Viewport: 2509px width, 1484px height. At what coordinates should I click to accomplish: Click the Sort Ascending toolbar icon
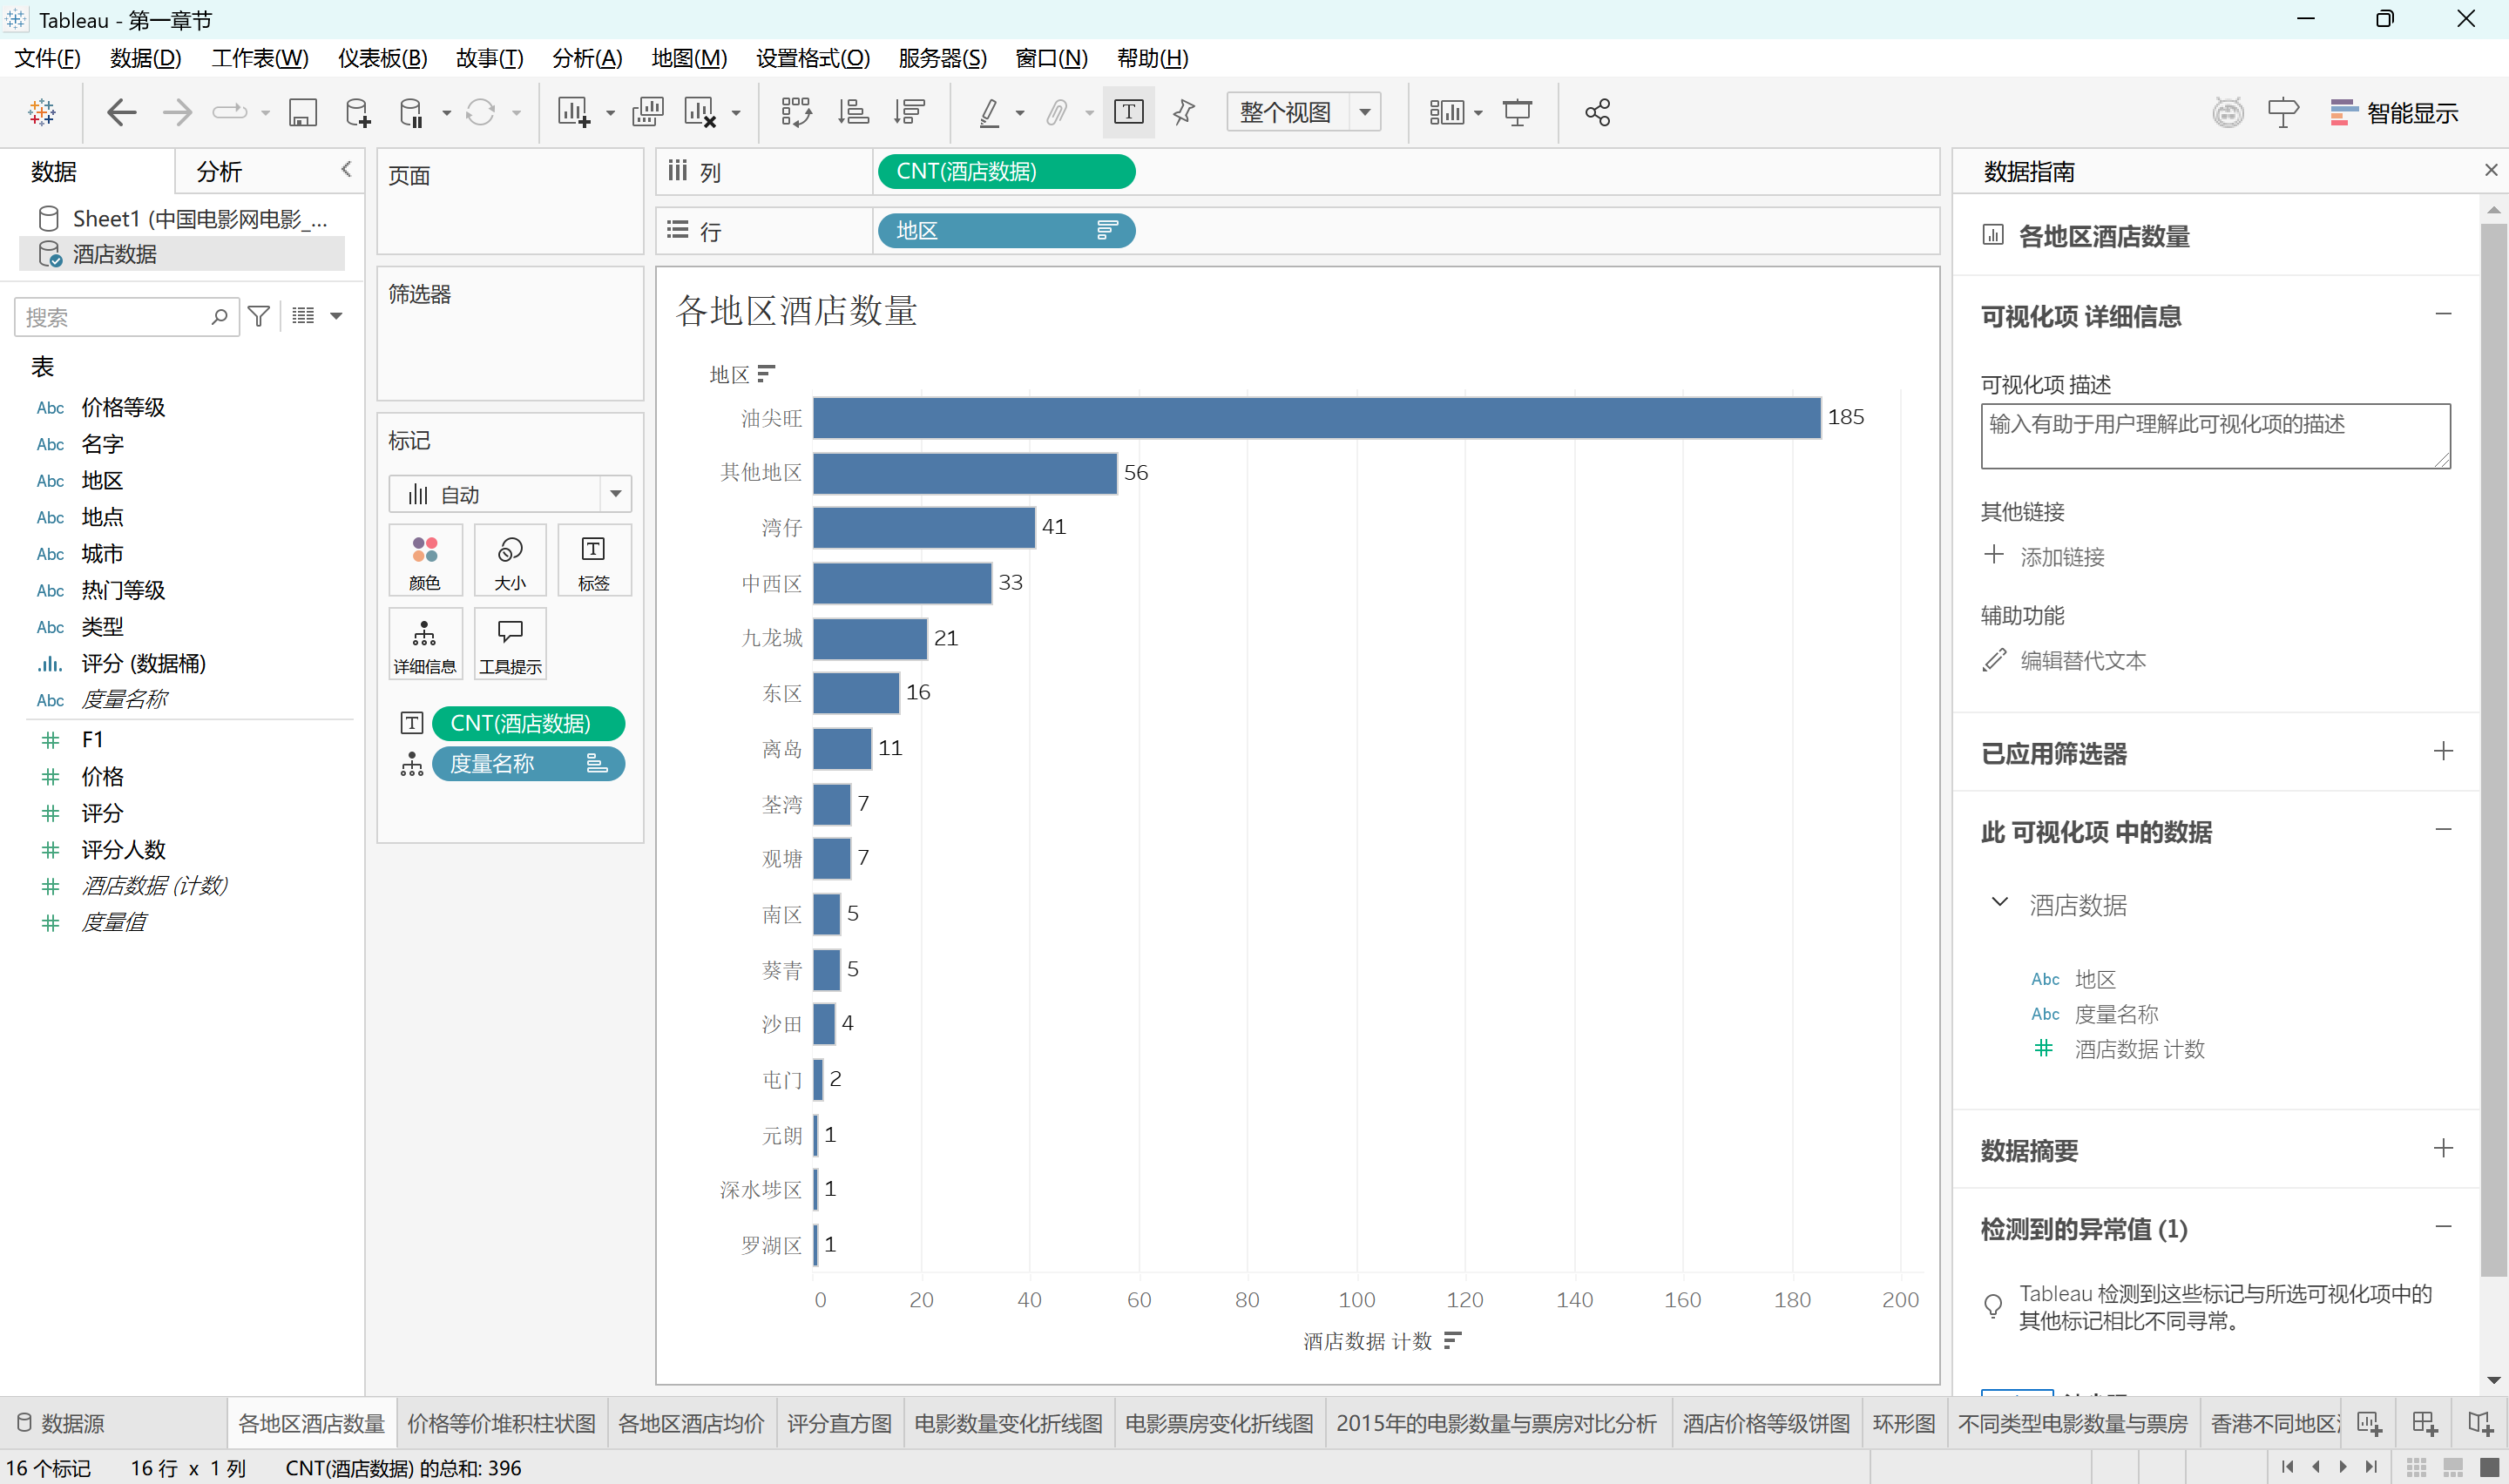[x=853, y=112]
